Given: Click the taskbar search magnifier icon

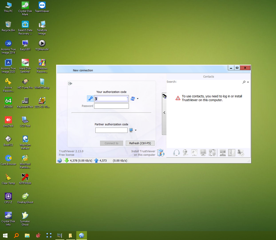Looking at the screenshot, I should (x=16, y=235).
